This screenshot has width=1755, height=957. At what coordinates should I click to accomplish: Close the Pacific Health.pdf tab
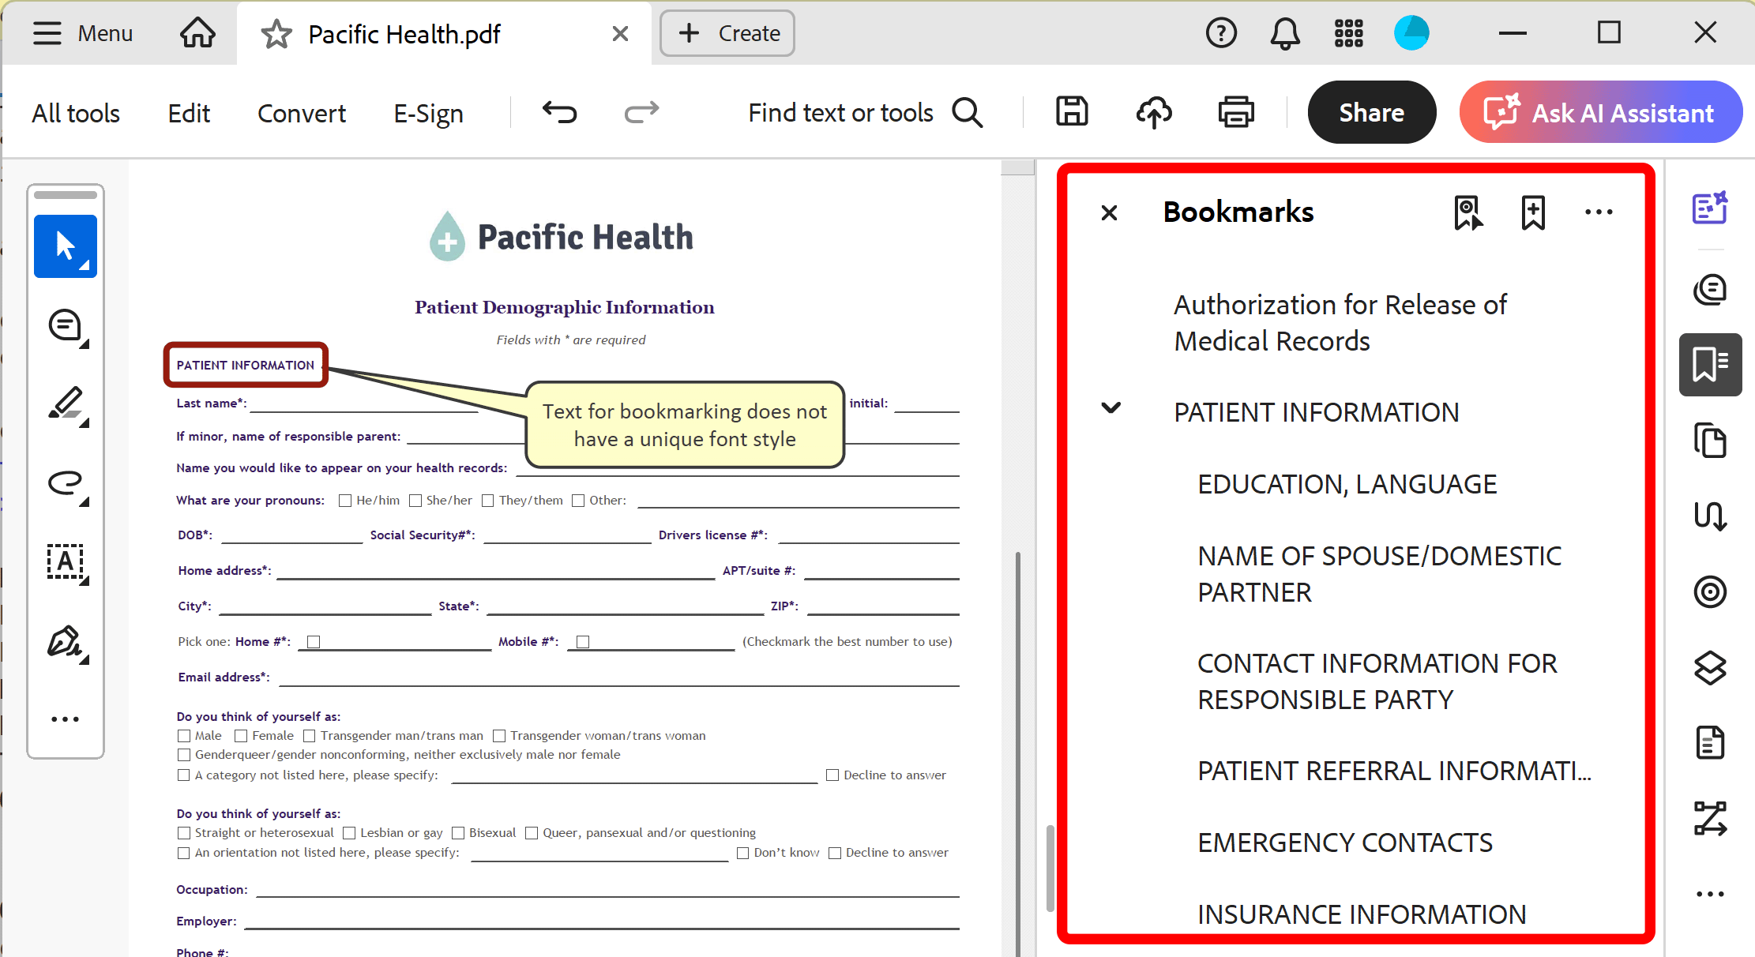621,34
